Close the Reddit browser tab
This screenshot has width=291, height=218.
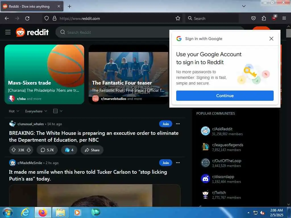pyautogui.click(x=59, y=7)
